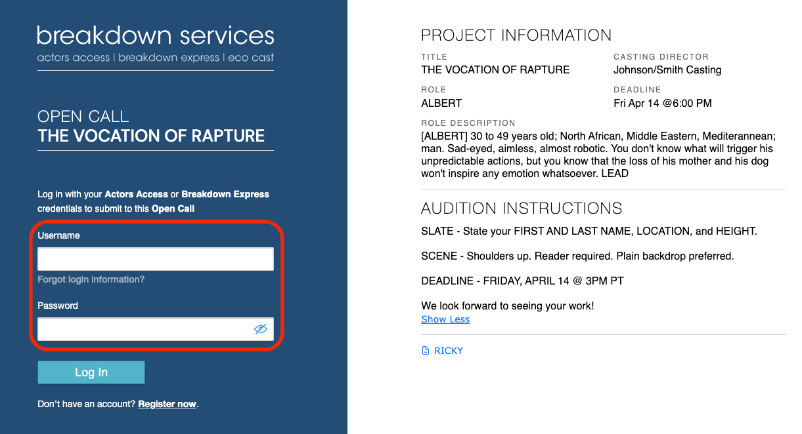Click the Log In button
802x434 pixels.
91,372
